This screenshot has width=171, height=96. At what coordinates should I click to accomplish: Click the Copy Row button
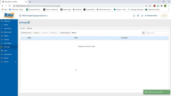click(45, 33)
